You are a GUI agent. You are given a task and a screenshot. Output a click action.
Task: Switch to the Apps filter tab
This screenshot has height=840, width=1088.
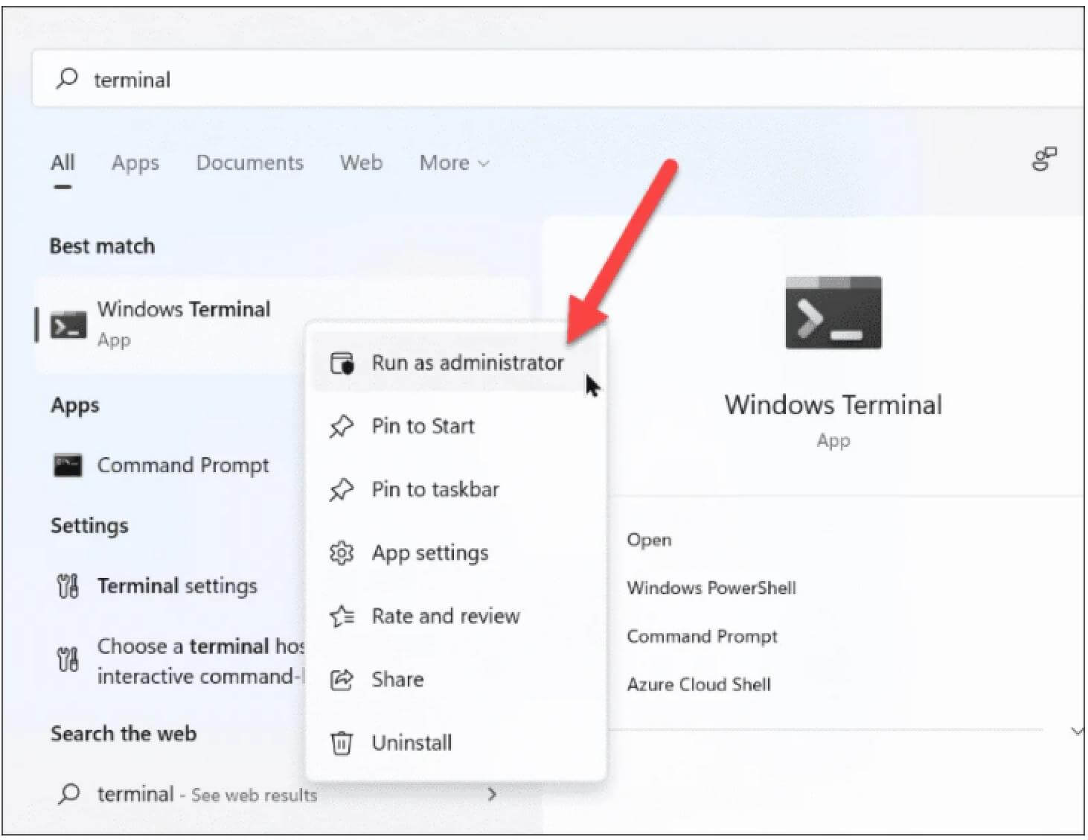coord(135,163)
